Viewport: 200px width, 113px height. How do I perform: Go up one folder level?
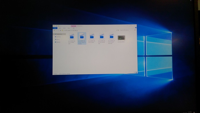click(61, 30)
